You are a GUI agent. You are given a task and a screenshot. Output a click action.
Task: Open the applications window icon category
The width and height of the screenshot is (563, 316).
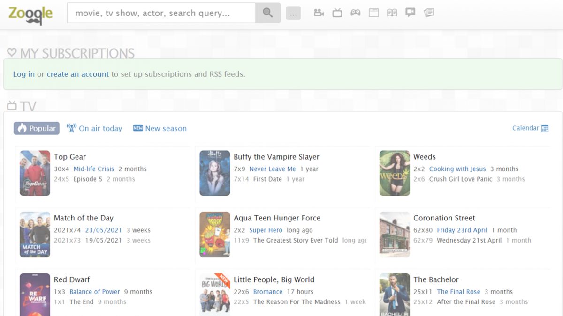pos(373,13)
